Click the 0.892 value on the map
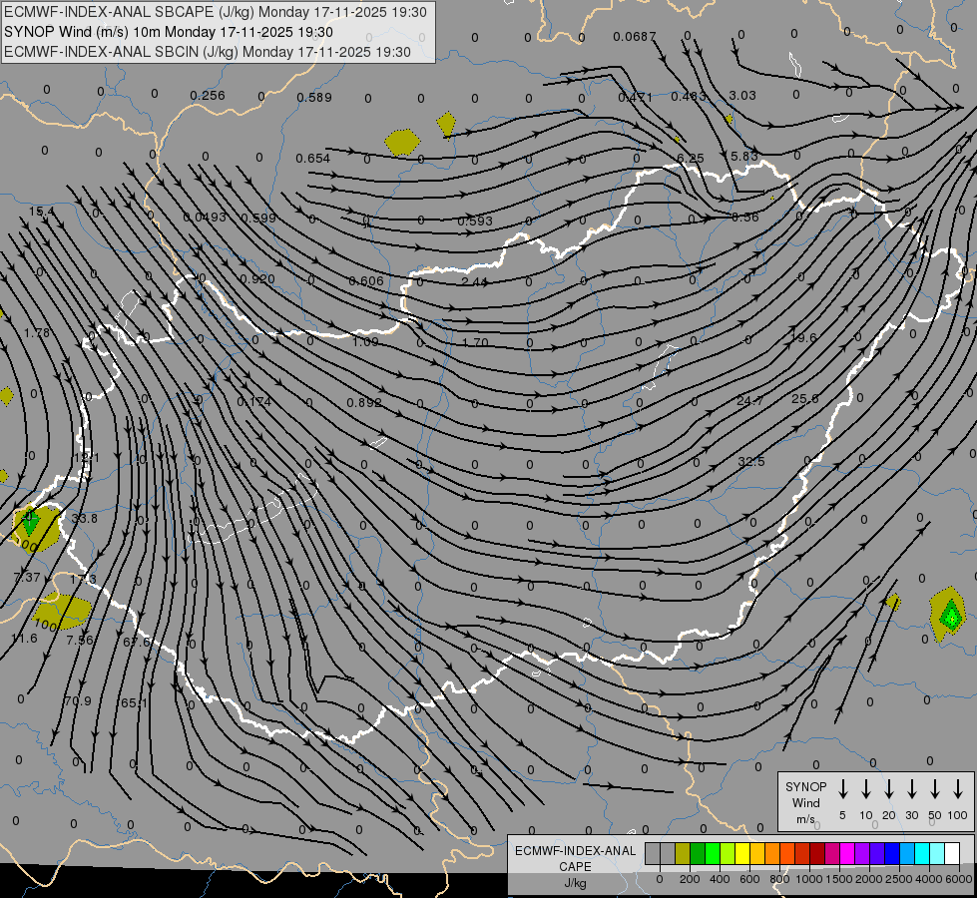 tap(364, 402)
